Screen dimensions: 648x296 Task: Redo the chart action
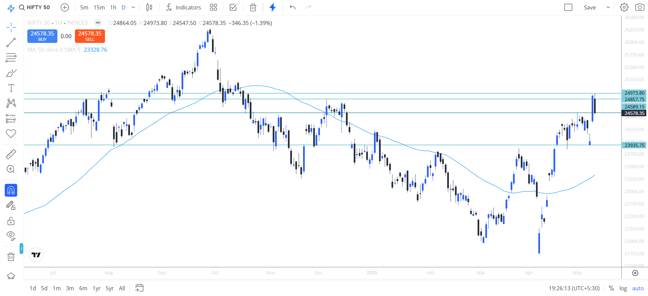click(x=308, y=7)
